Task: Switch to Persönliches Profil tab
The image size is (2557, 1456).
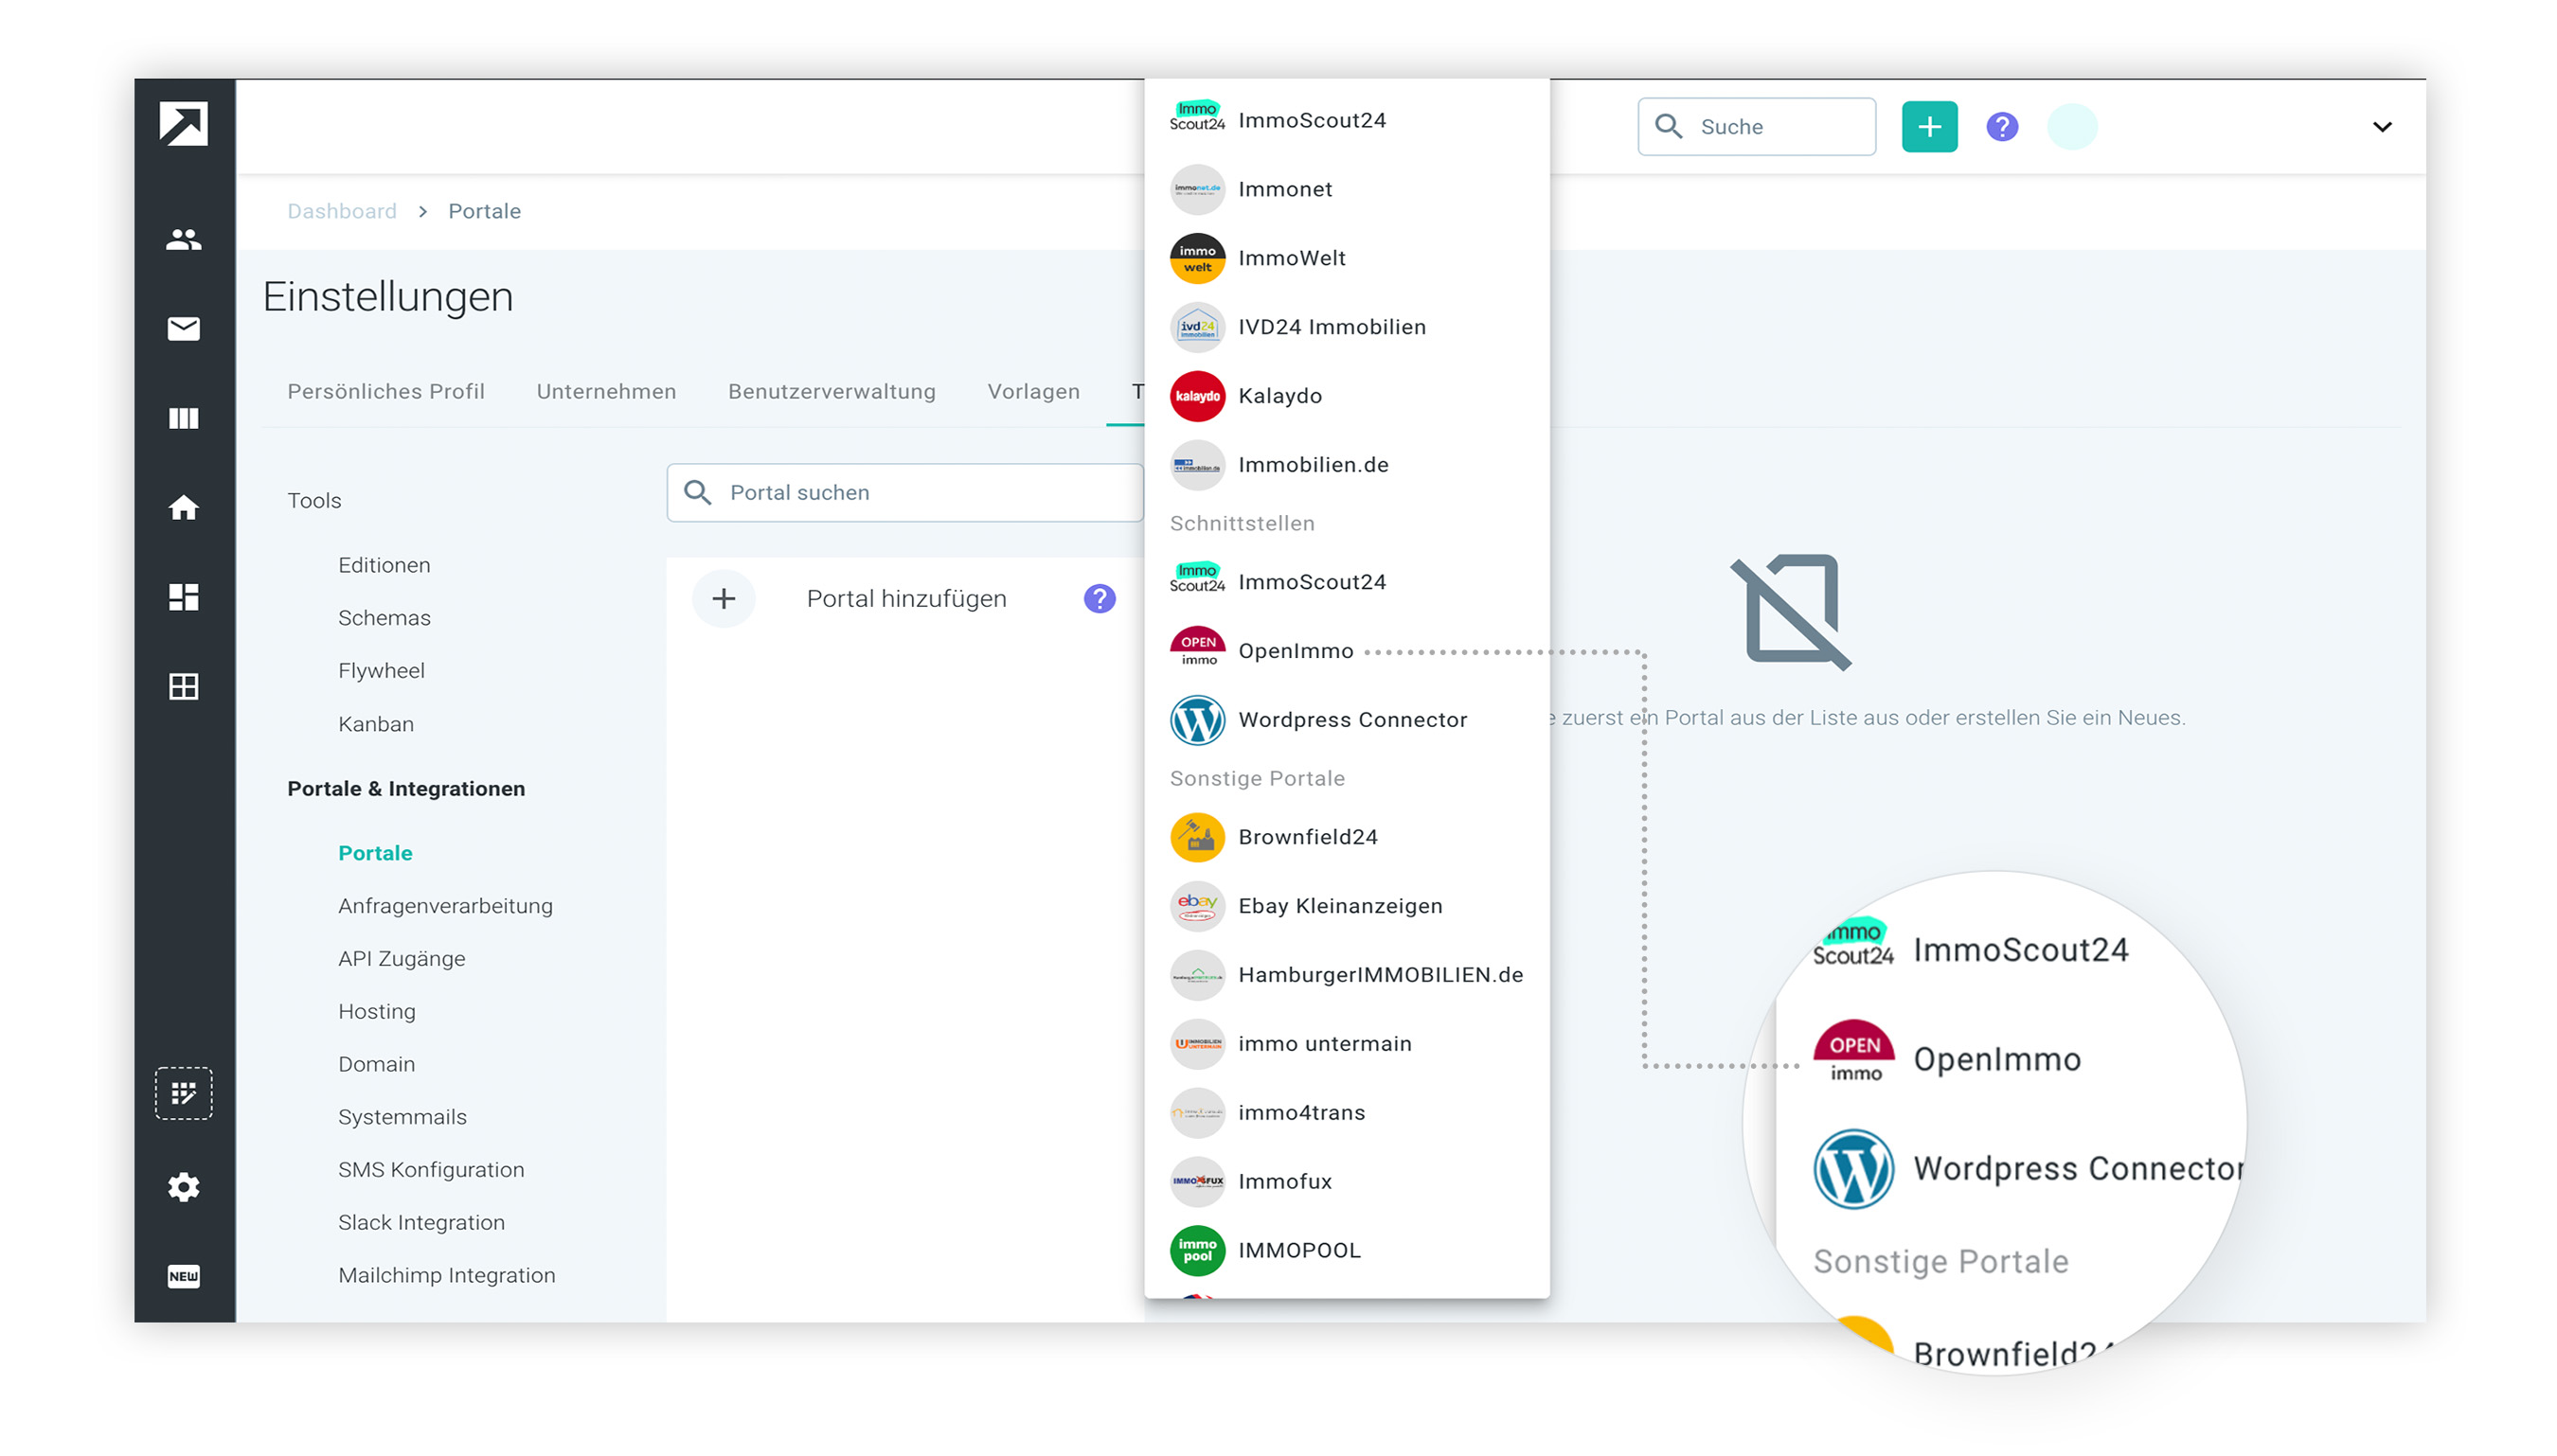Action: [386, 391]
